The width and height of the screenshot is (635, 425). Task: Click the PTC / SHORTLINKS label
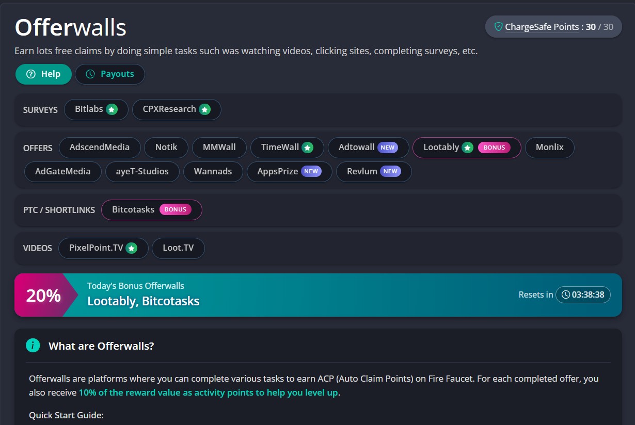tap(59, 210)
